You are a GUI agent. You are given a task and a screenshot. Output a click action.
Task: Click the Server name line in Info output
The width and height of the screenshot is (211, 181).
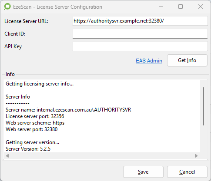[68, 110]
